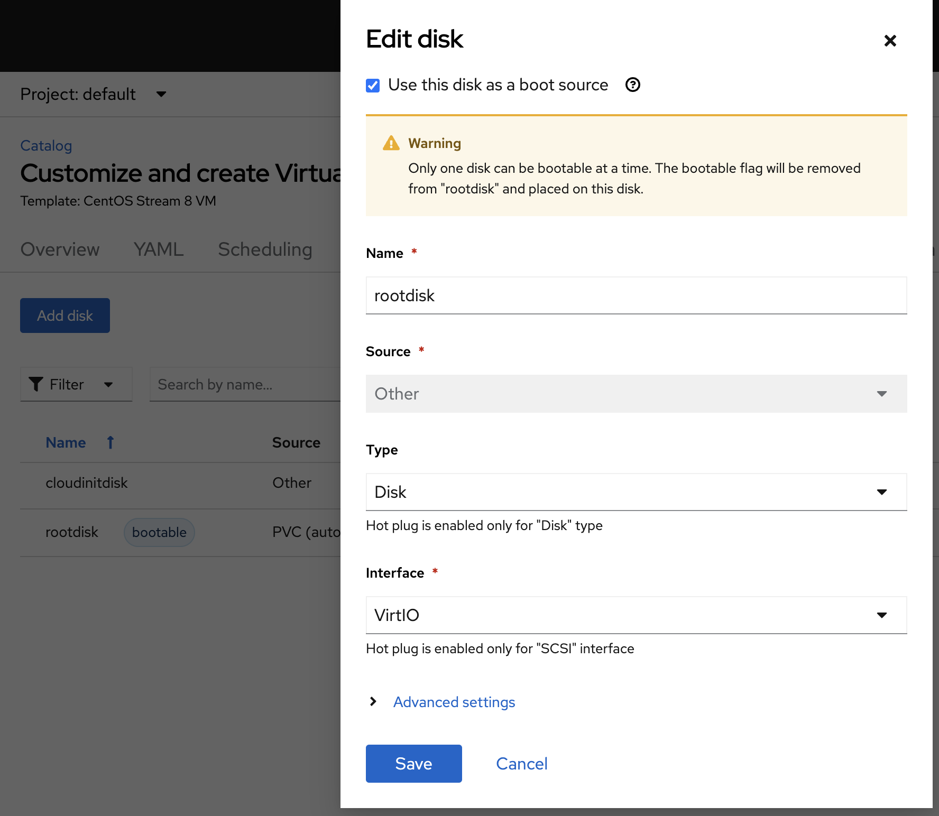
Task: Open the Source dropdown showing Other
Action: (636, 394)
